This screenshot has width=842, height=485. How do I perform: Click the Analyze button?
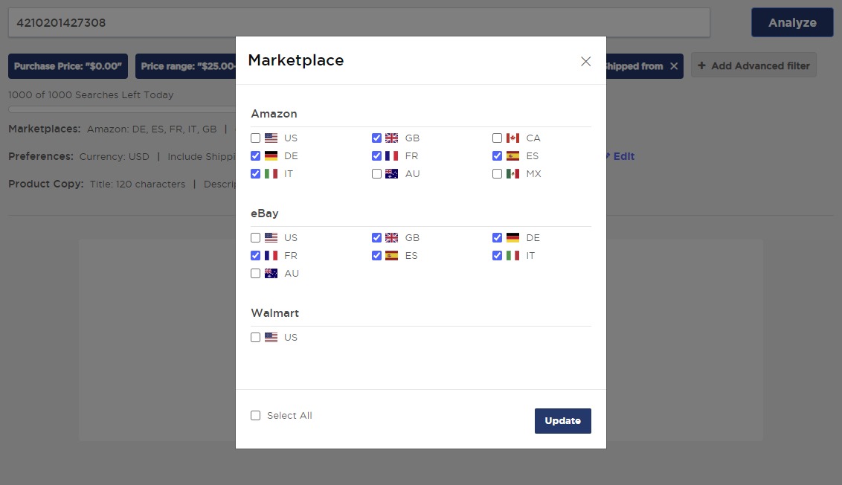point(791,22)
